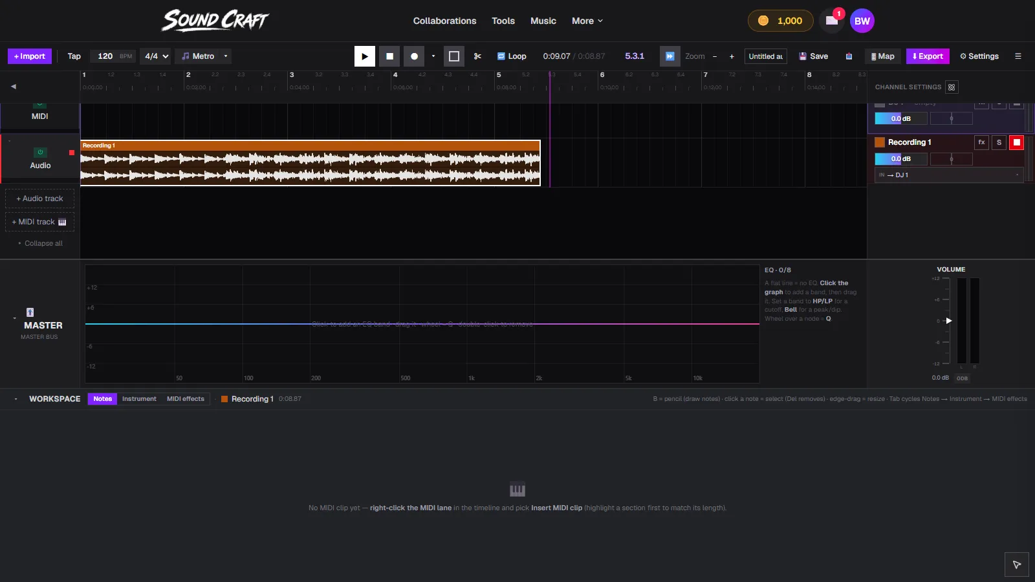Import an audio file

(30, 56)
